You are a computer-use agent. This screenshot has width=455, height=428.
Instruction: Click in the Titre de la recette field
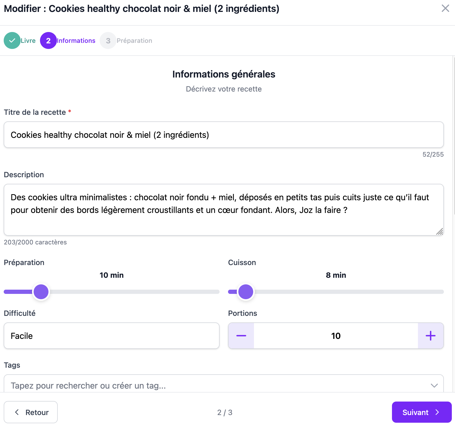(x=224, y=135)
